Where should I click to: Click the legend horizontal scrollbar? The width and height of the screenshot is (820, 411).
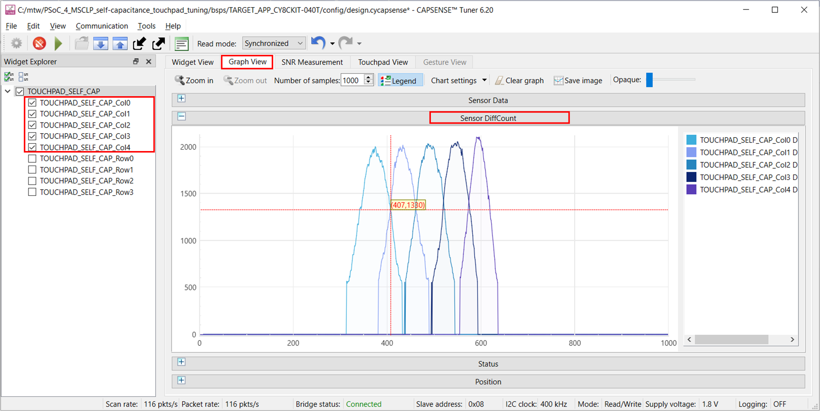pyautogui.click(x=731, y=339)
